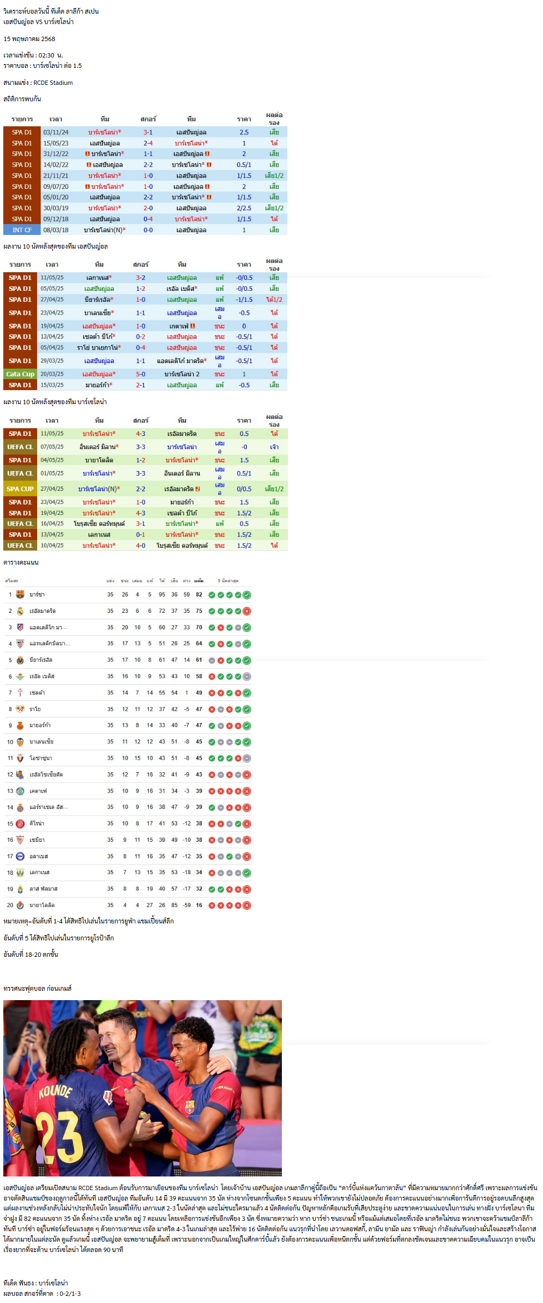
Task: Click the เรอัลมาดริด crest in the standings
Action: click(20, 611)
